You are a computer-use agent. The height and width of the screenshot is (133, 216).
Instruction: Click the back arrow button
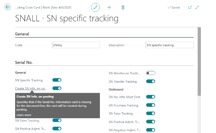7,7
